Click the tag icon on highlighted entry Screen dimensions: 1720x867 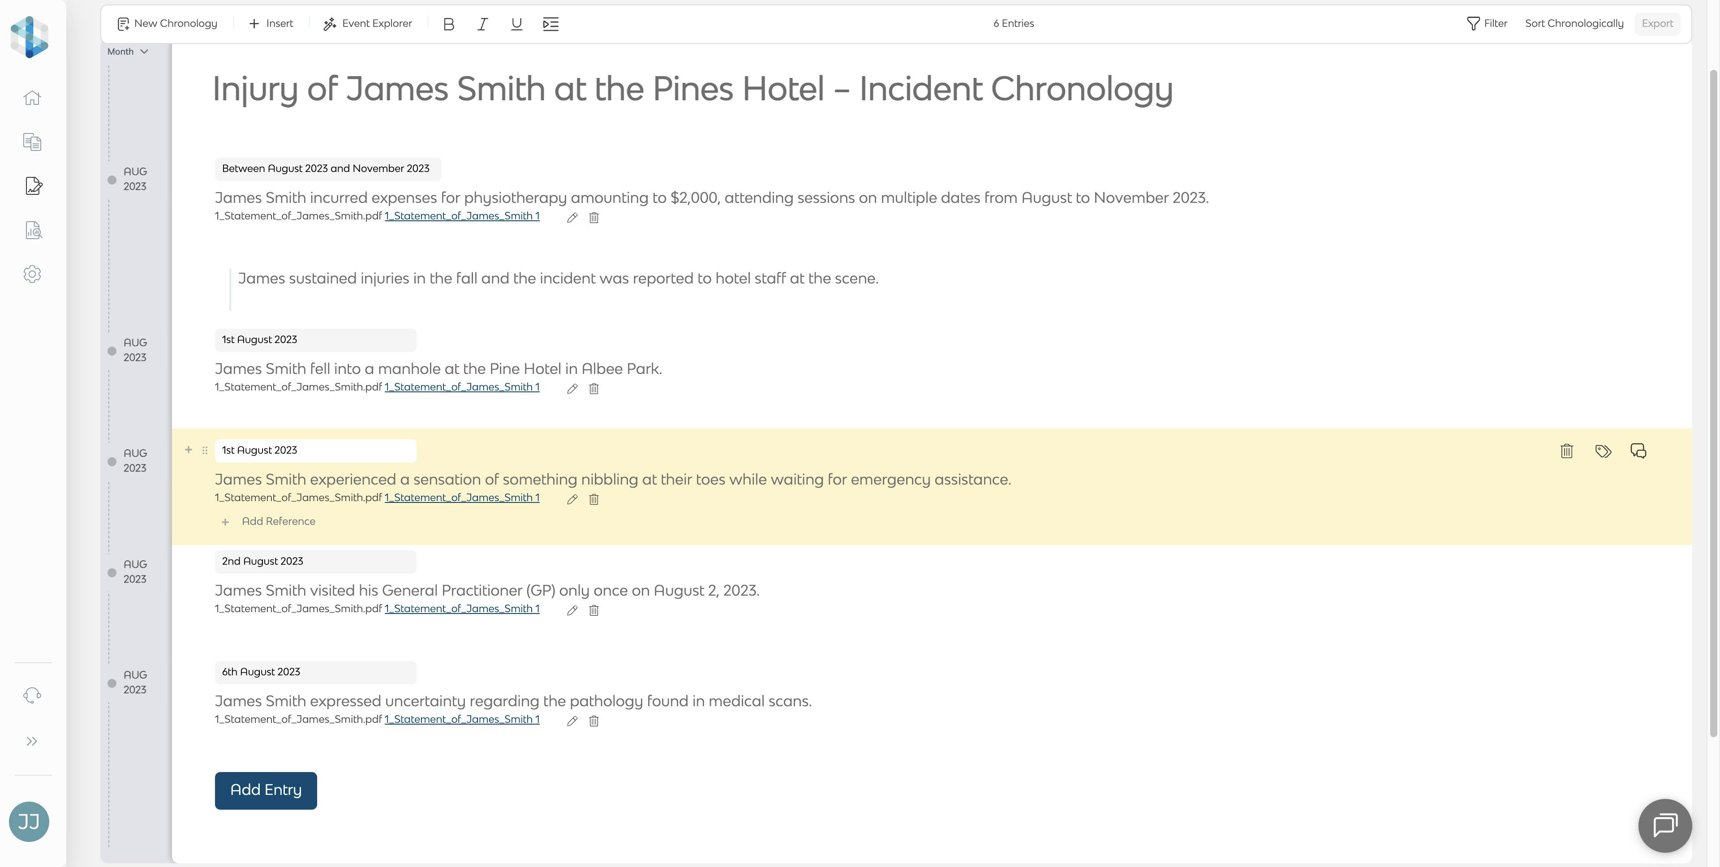[x=1603, y=451]
